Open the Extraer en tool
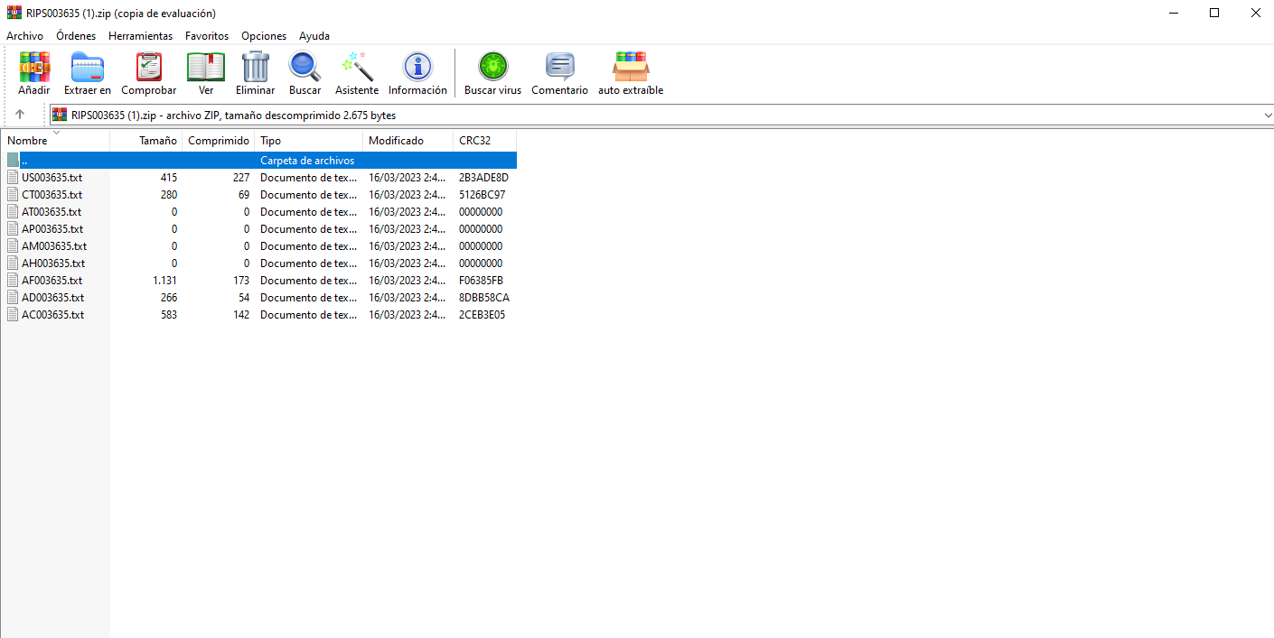The width and height of the screenshot is (1274, 638). (x=88, y=73)
